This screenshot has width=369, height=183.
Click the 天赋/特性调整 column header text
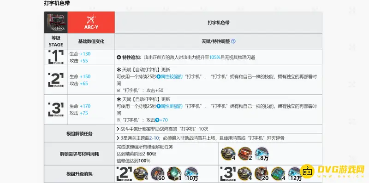coord(215,41)
